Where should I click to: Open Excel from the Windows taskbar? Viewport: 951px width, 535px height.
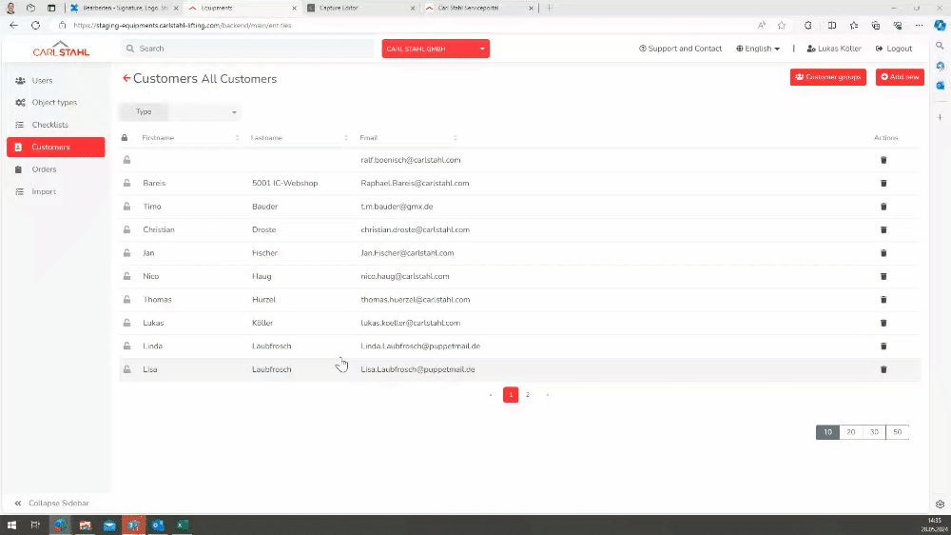point(182,525)
